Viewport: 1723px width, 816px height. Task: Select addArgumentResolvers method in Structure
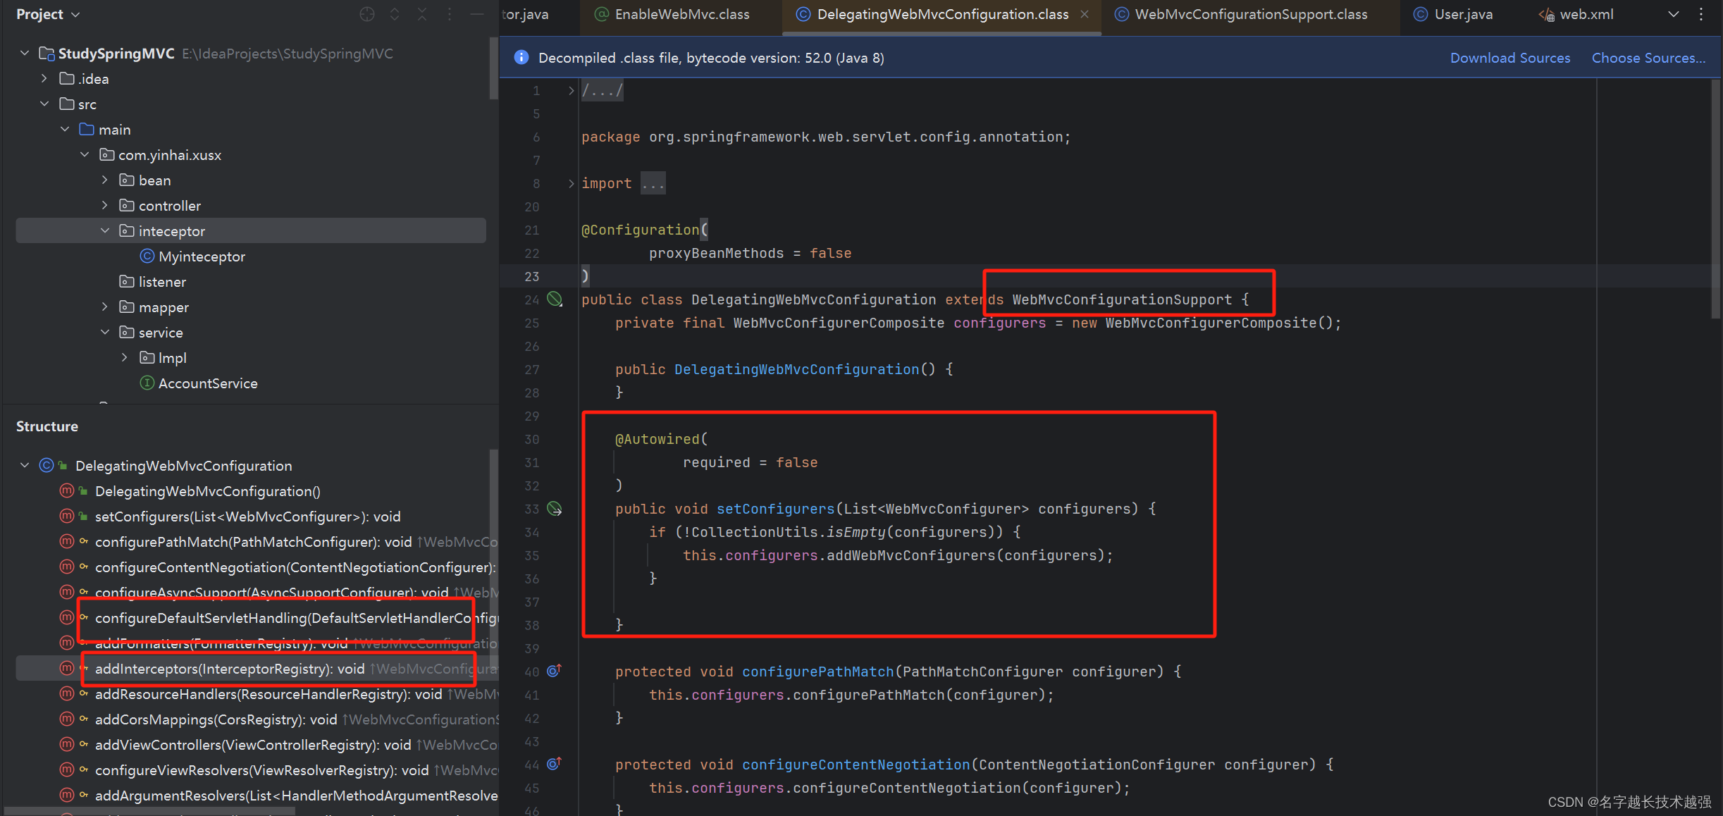(296, 796)
